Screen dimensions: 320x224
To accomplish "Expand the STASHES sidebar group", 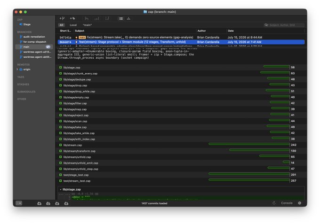I will point(23,85).
